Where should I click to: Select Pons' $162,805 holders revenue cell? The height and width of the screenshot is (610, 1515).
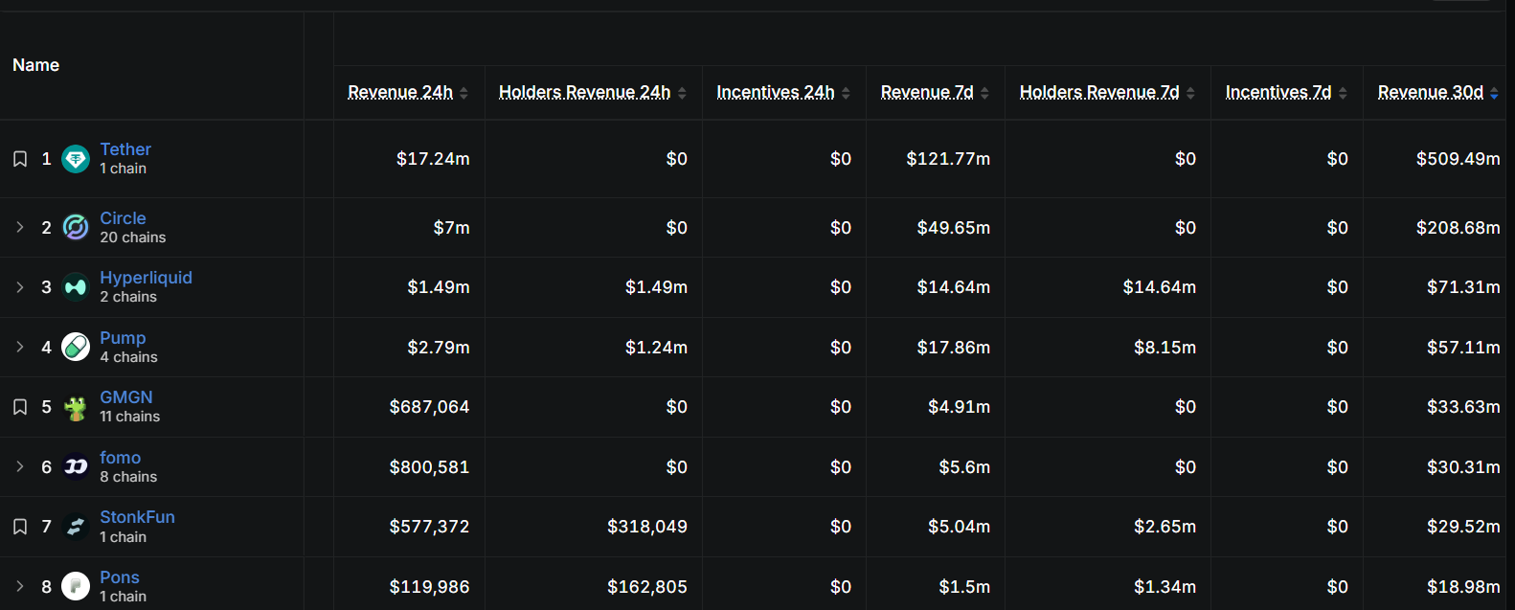pos(647,587)
